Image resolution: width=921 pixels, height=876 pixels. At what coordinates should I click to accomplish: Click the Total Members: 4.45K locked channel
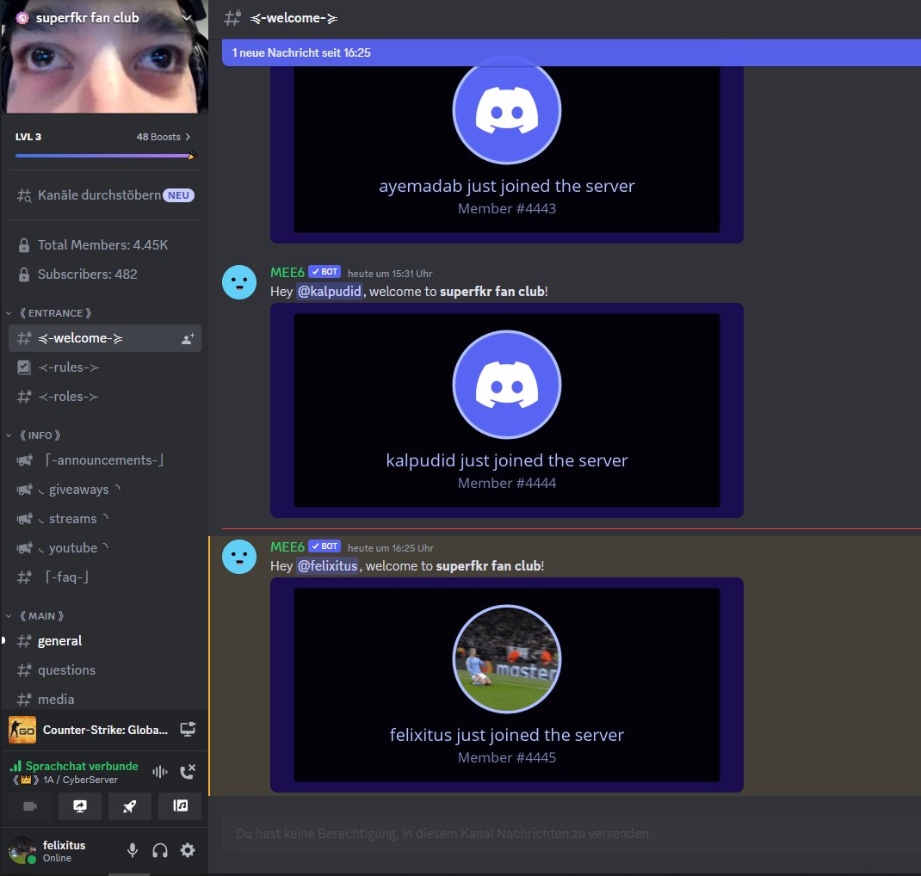click(x=104, y=245)
